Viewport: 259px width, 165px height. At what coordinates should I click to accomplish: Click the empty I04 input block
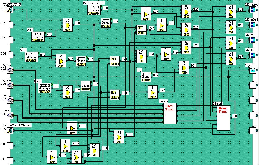(x=10, y=55)
